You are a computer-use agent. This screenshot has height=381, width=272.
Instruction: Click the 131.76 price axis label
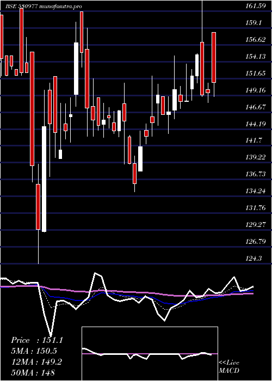[x=255, y=208]
